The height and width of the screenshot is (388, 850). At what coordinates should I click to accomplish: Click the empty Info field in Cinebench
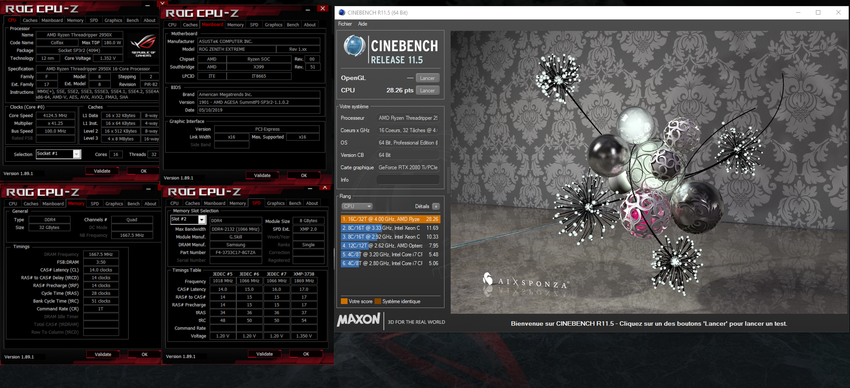point(408,180)
